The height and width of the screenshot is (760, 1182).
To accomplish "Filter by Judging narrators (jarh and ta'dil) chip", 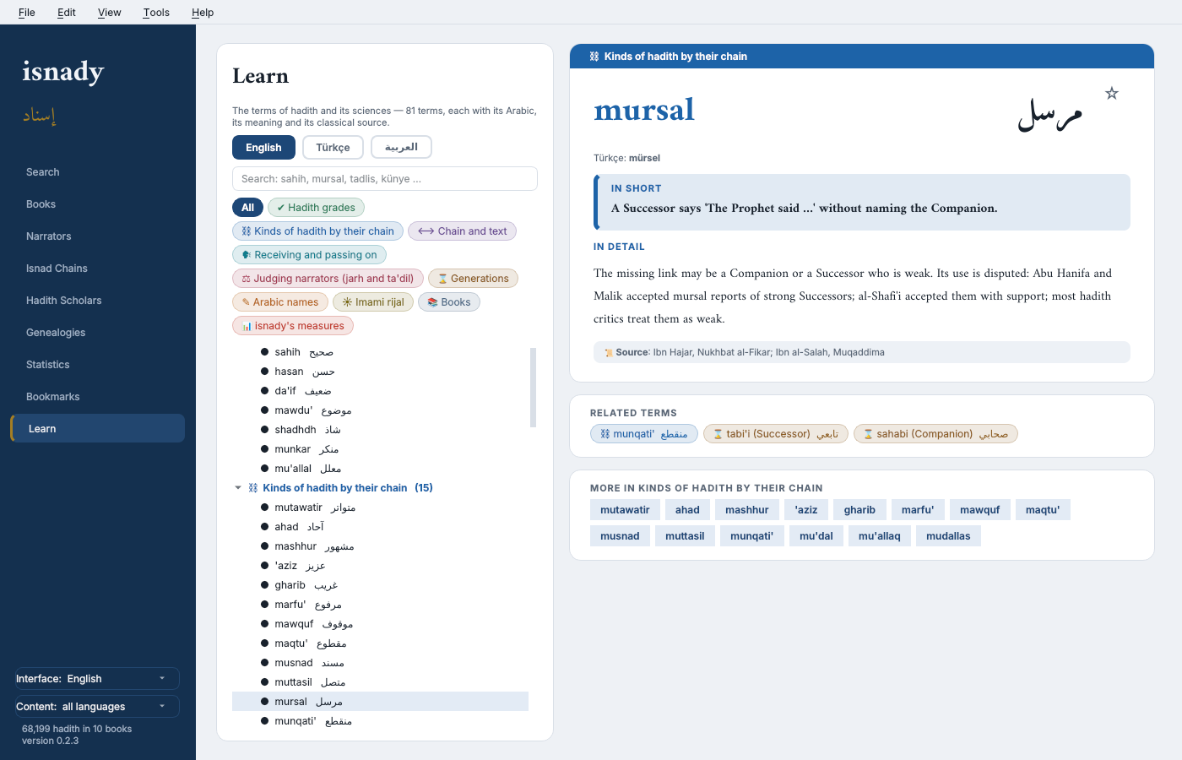I will (328, 278).
